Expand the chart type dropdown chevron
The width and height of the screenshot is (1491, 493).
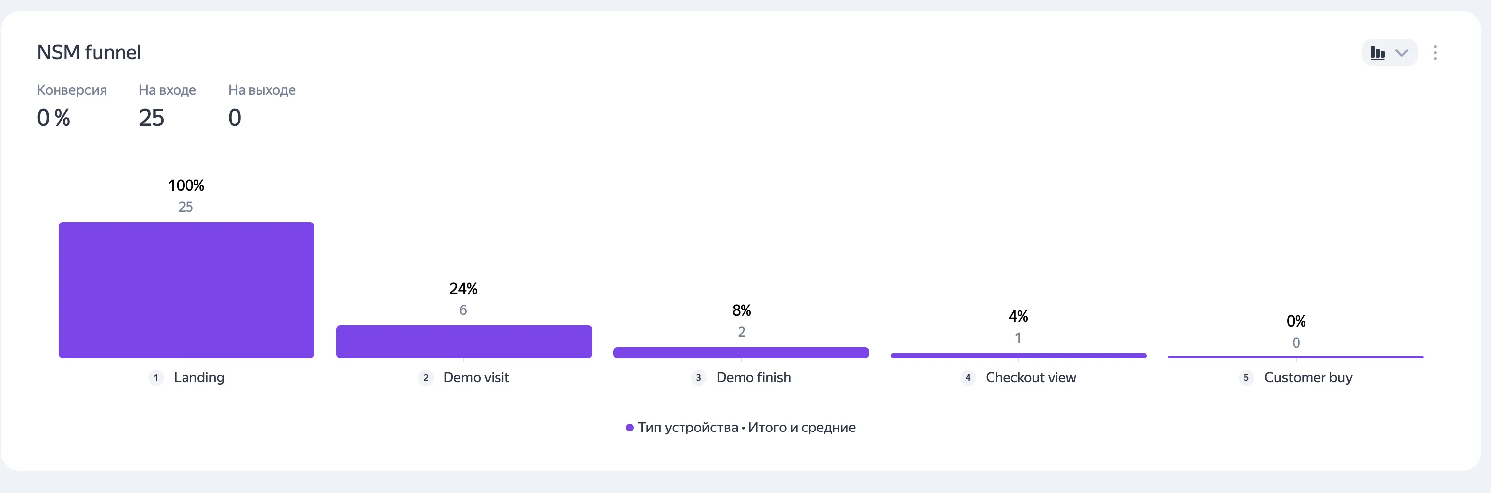[x=1402, y=52]
